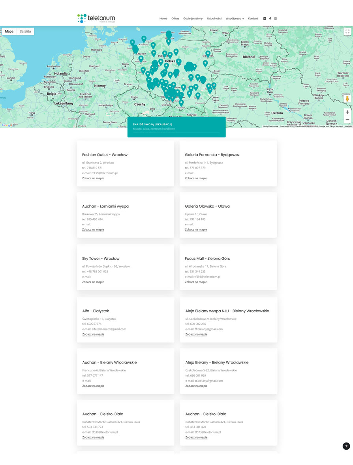
Task: Click Zobacz na mapie under tel. 453 381 420
Action: click(x=196, y=437)
